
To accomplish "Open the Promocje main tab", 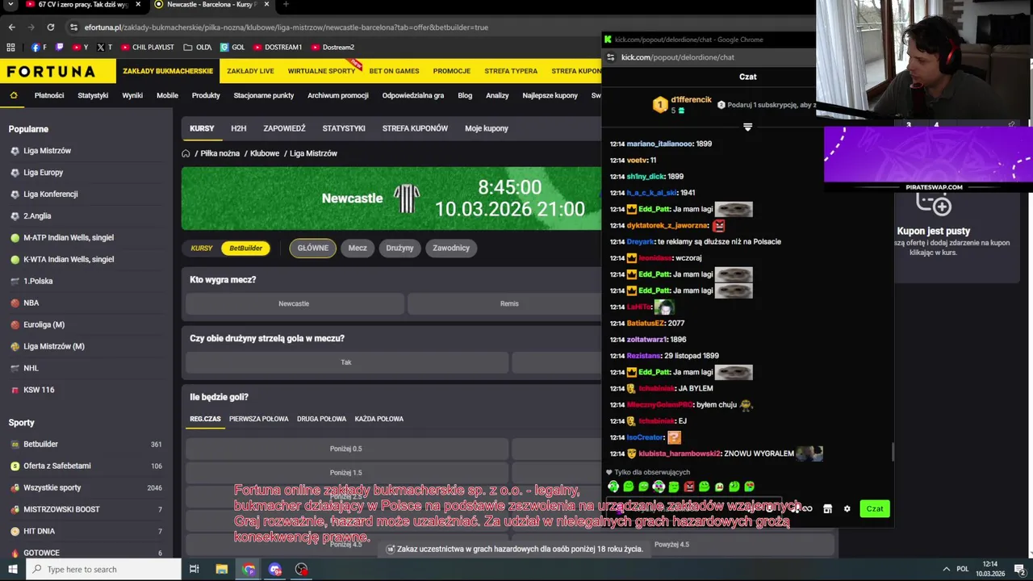I will coord(451,71).
